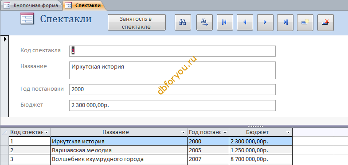This screenshot has width=348, height=165.
Task: Click the Бюджет field label in form
Action: pyautogui.click(x=31, y=104)
